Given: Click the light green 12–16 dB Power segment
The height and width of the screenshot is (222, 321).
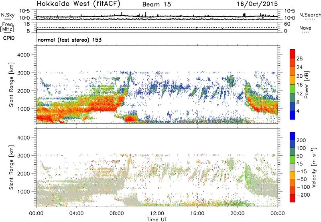Looking at the screenshot, I should (x=293, y=89).
